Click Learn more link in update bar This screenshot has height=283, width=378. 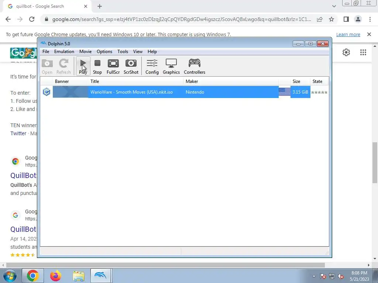click(348, 34)
